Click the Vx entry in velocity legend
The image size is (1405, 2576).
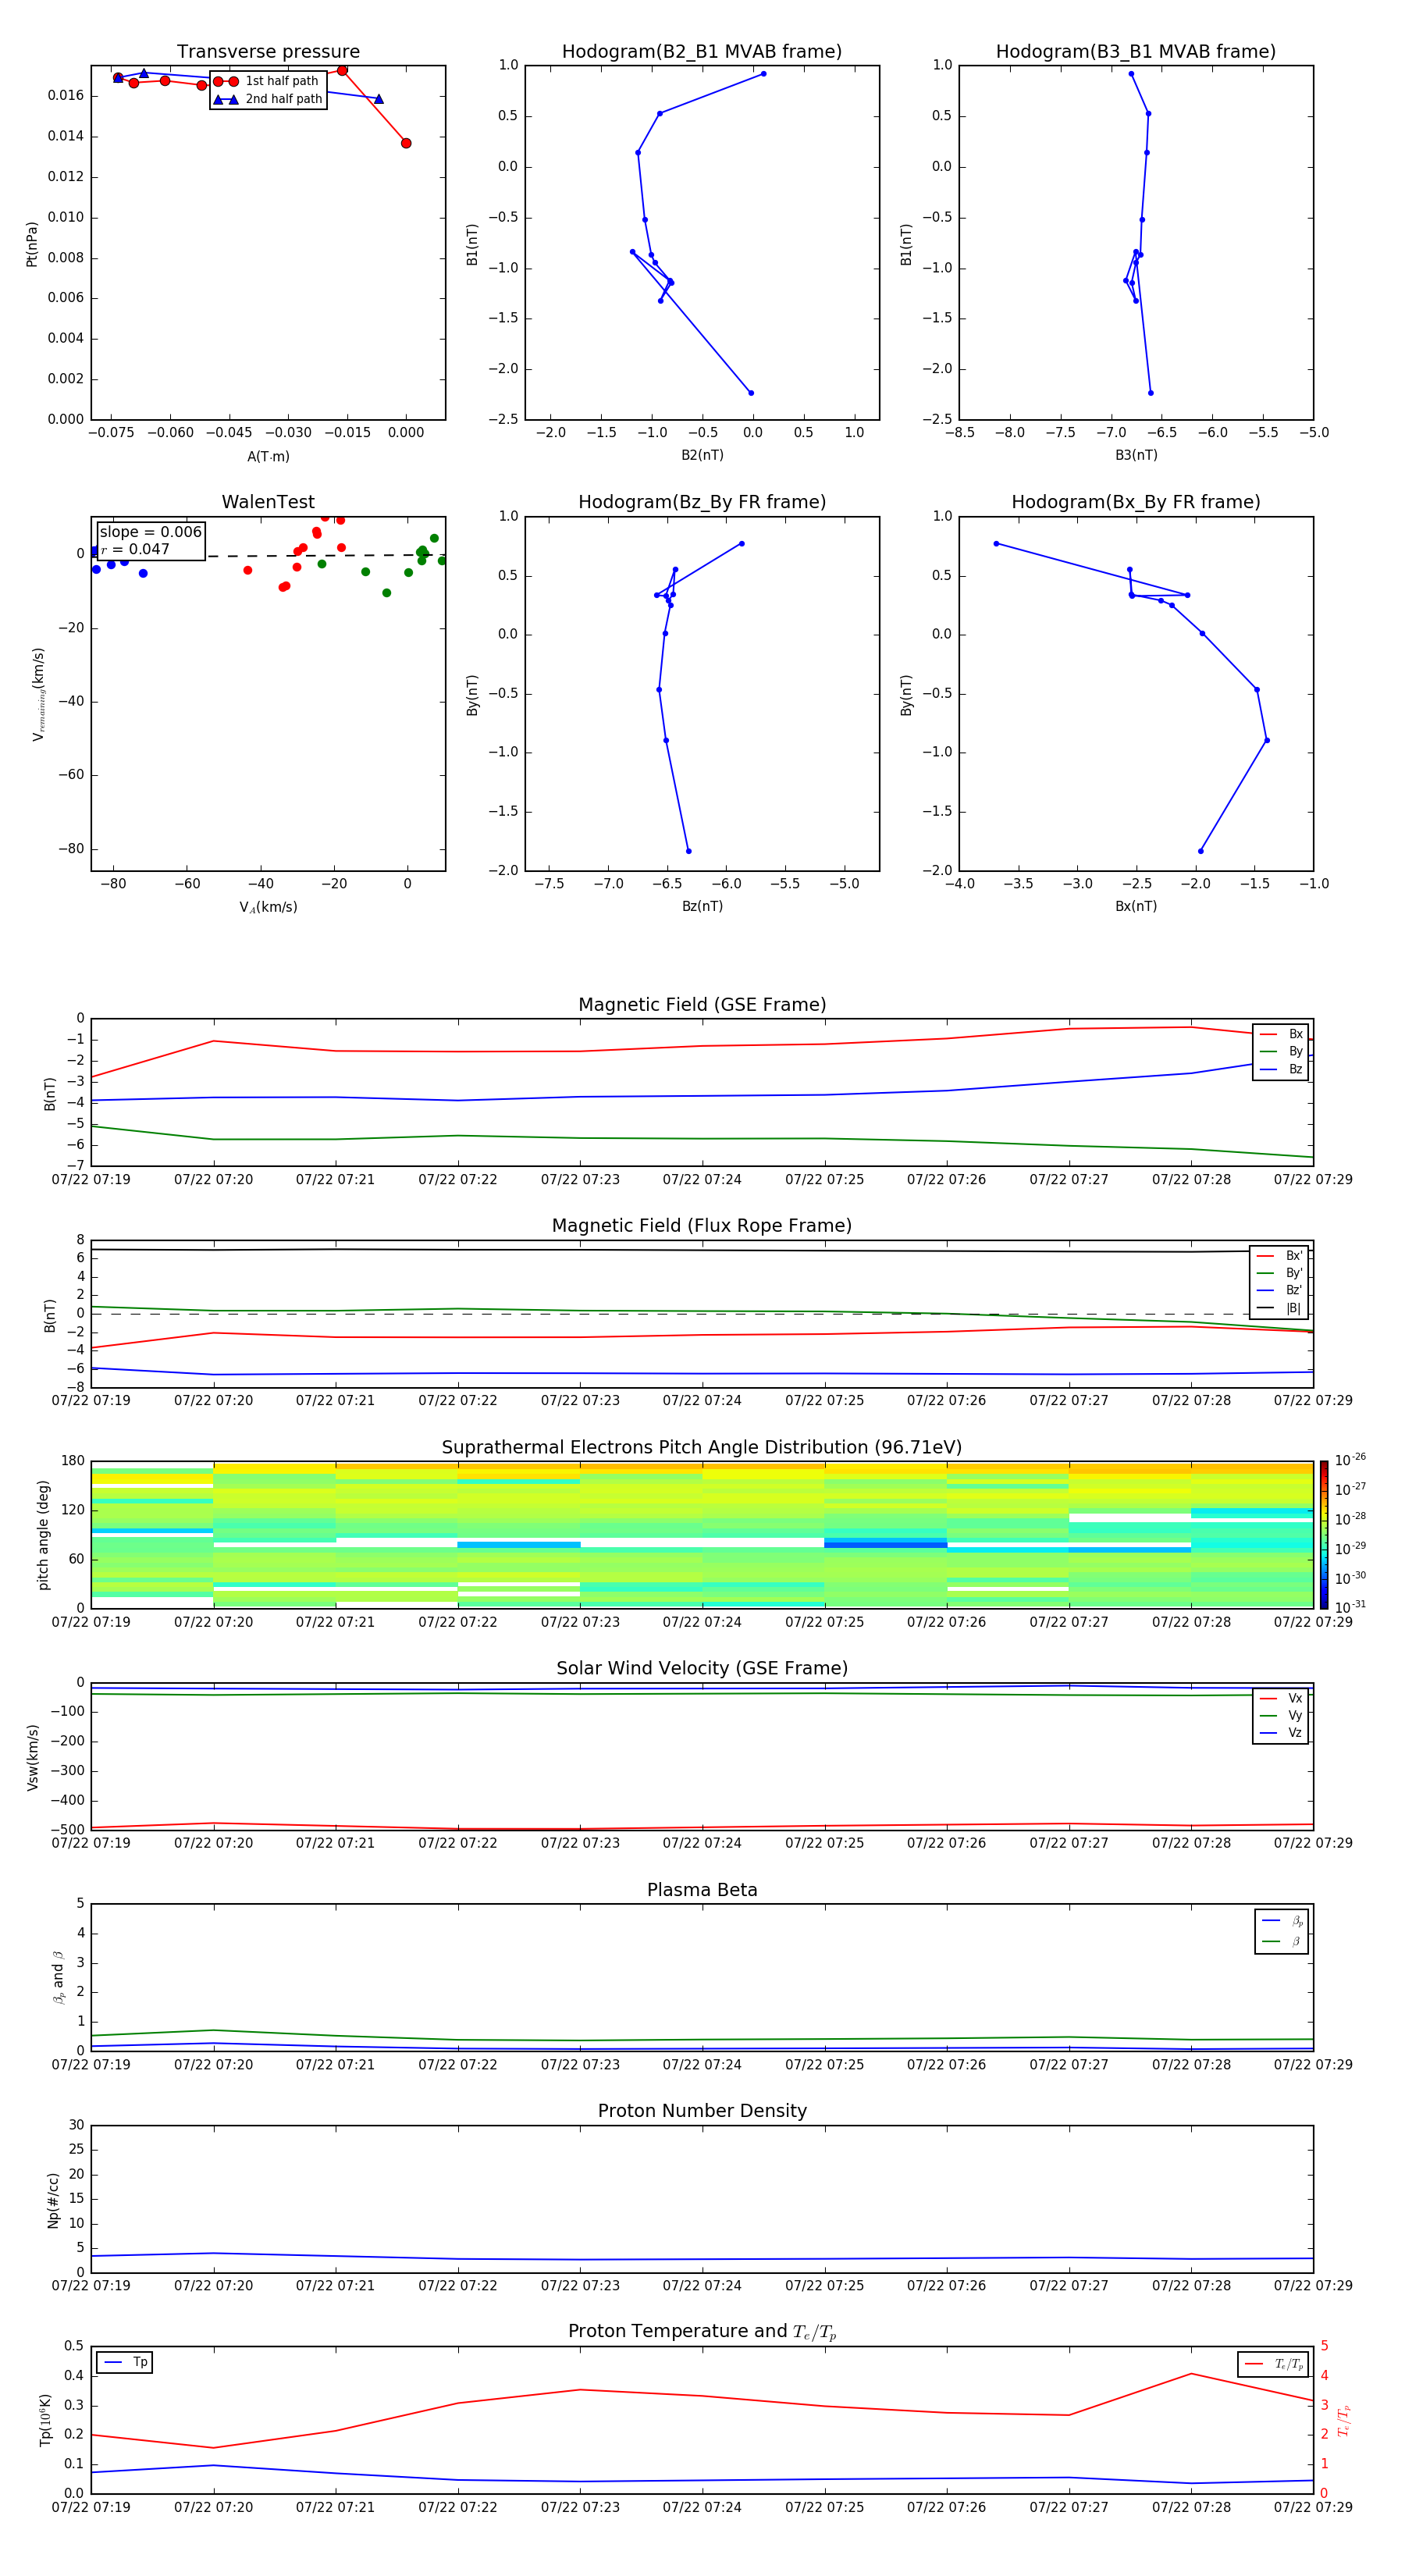tap(1281, 1698)
